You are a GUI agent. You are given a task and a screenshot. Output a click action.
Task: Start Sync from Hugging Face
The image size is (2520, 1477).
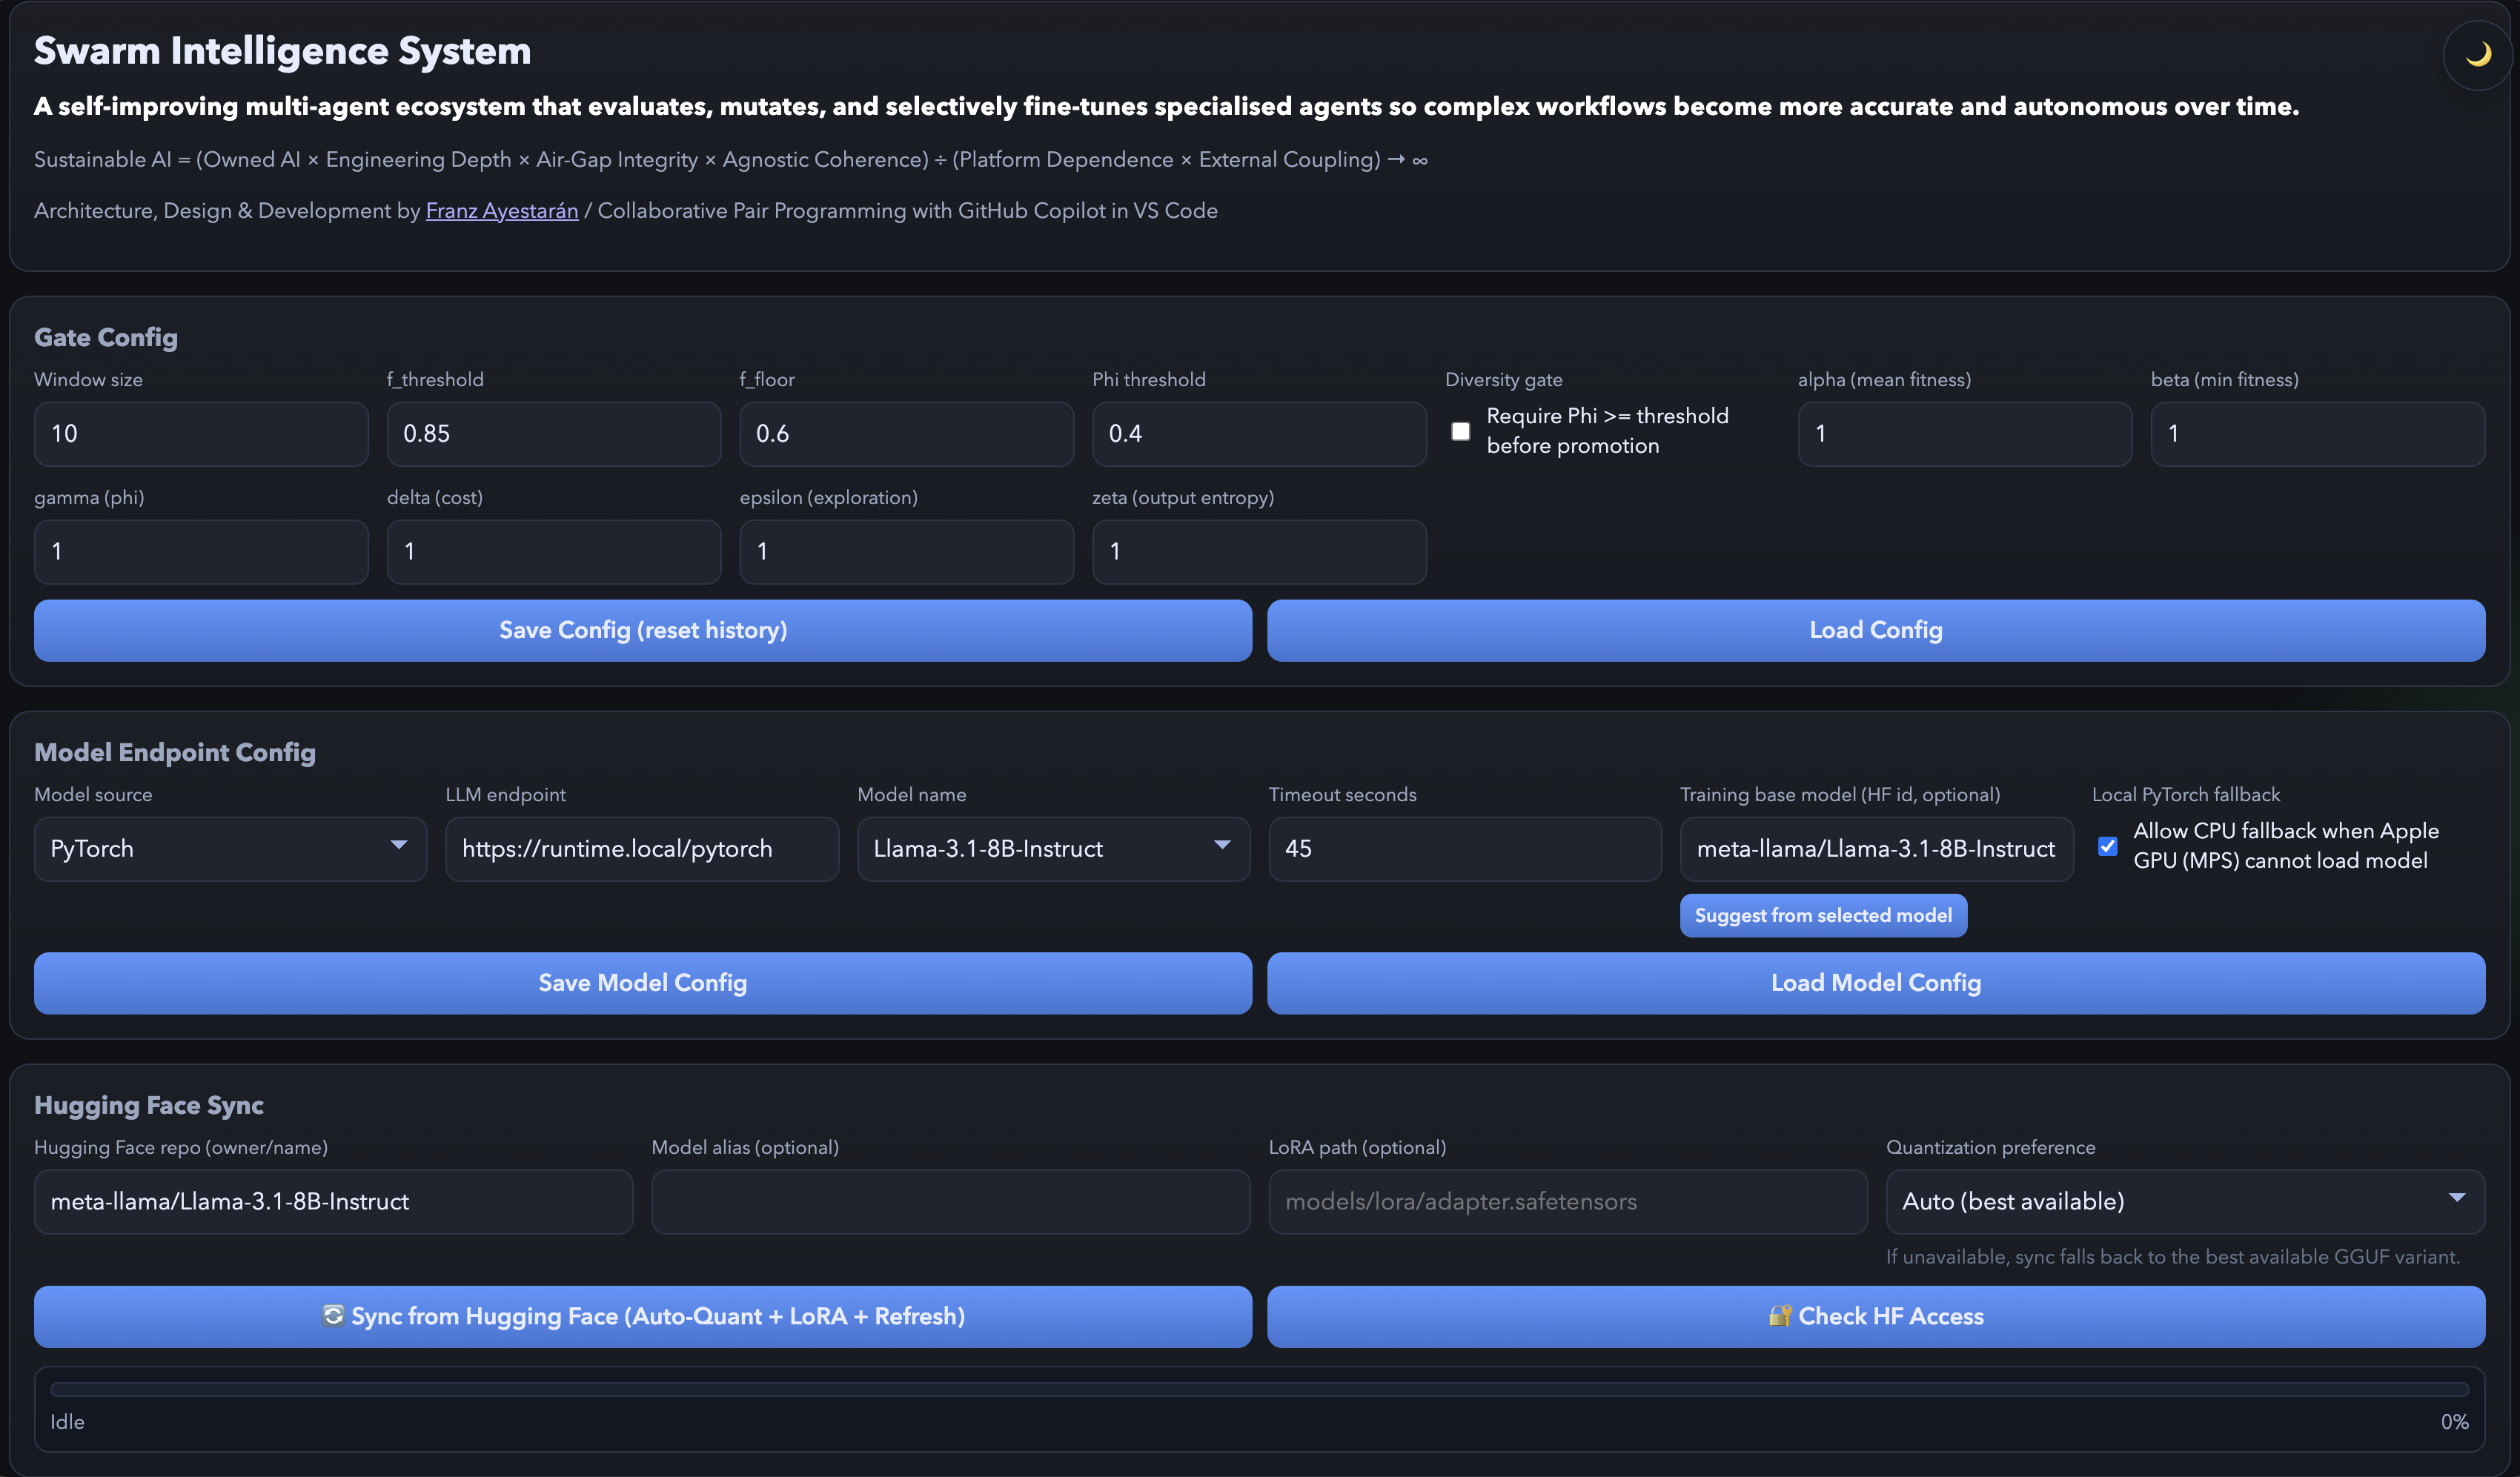(x=643, y=1316)
